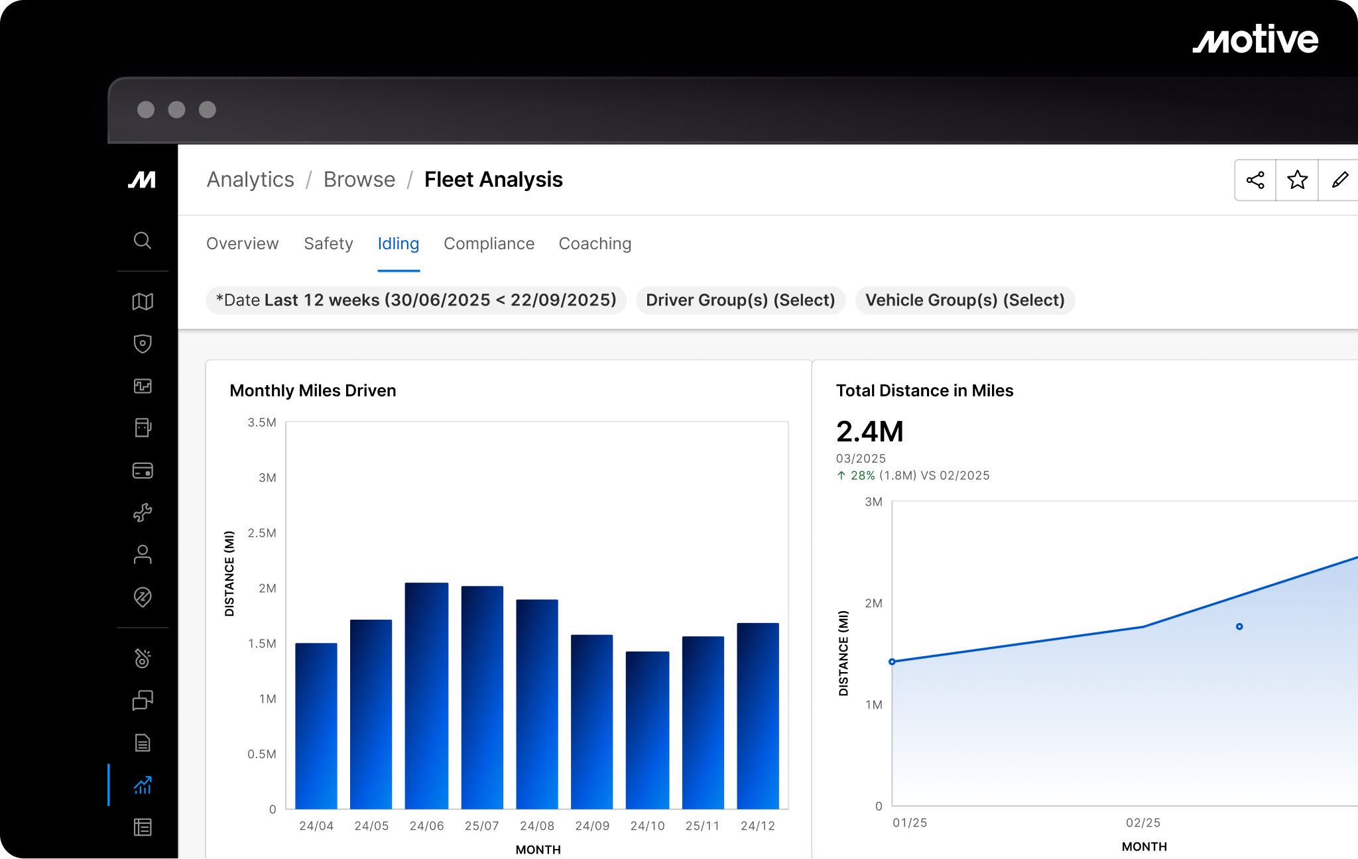Click the search icon in sidebar
The width and height of the screenshot is (1358, 859).
(x=142, y=240)
